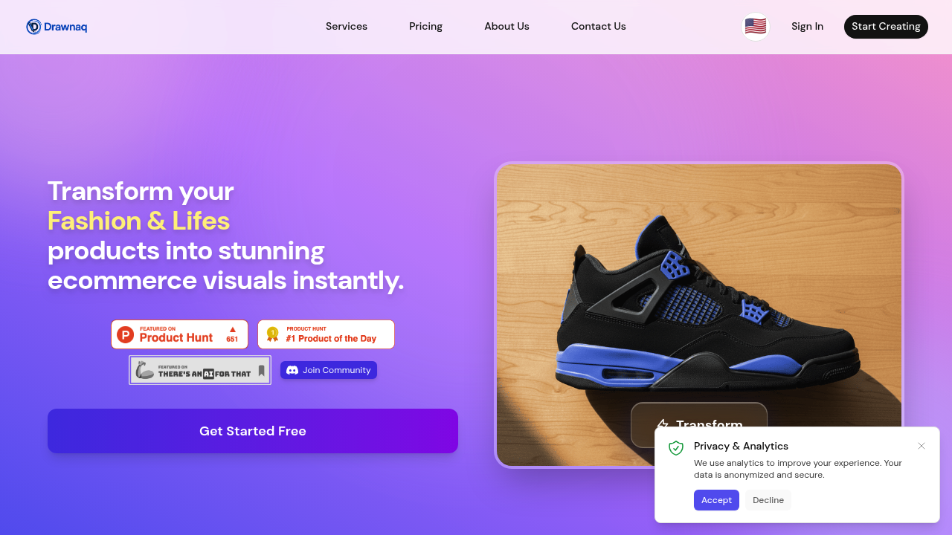Image resolution: width=952 pixels, height=535 pixels.
Task: Click the There's An AI For That badge
Action: pos(200,370)
